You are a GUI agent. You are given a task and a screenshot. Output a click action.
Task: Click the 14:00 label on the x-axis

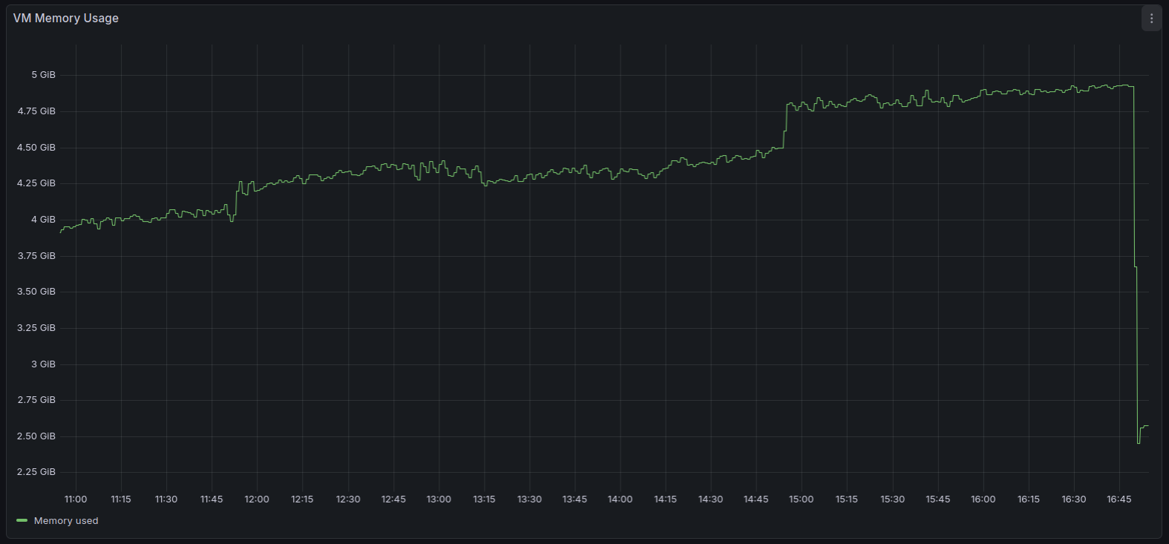coord(620,499)
